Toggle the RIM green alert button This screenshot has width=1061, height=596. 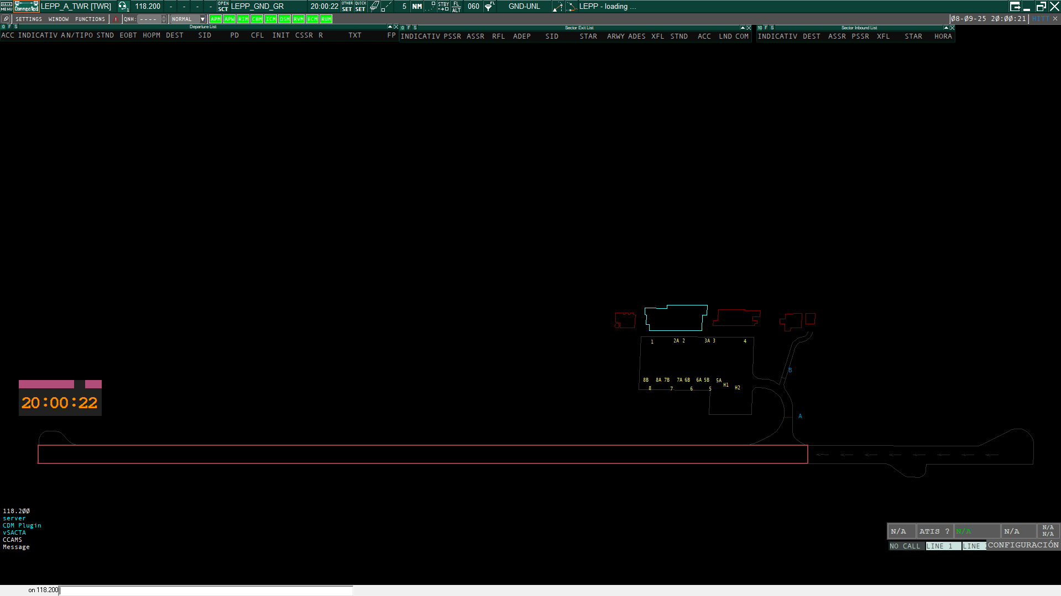(243, 19)
